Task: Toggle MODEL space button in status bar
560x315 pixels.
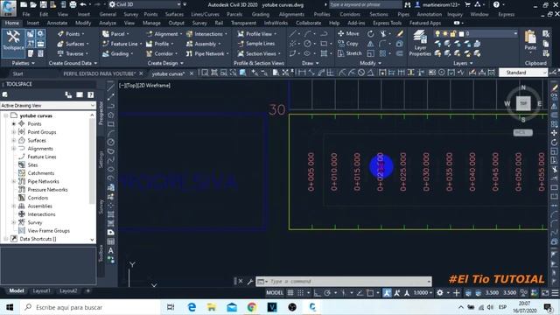Action: point(275,293)
